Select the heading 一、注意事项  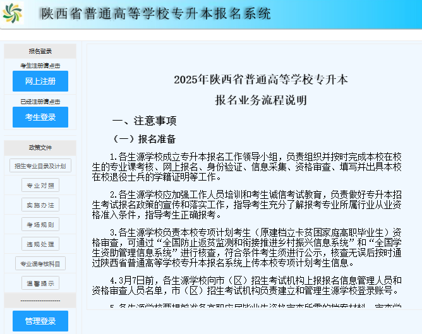(144, 121)
